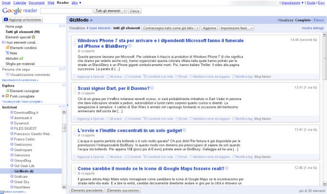Viewport: 327px width, 194px height.
Task: Collapse the Persone che segui section
Action: point(60,69)
